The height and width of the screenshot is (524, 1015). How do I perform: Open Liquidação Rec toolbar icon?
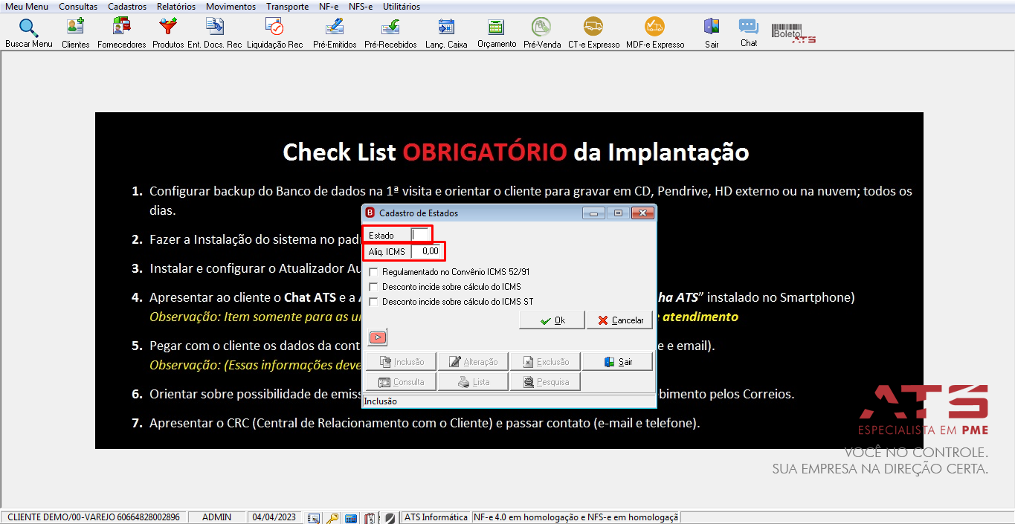click(274, 33)
